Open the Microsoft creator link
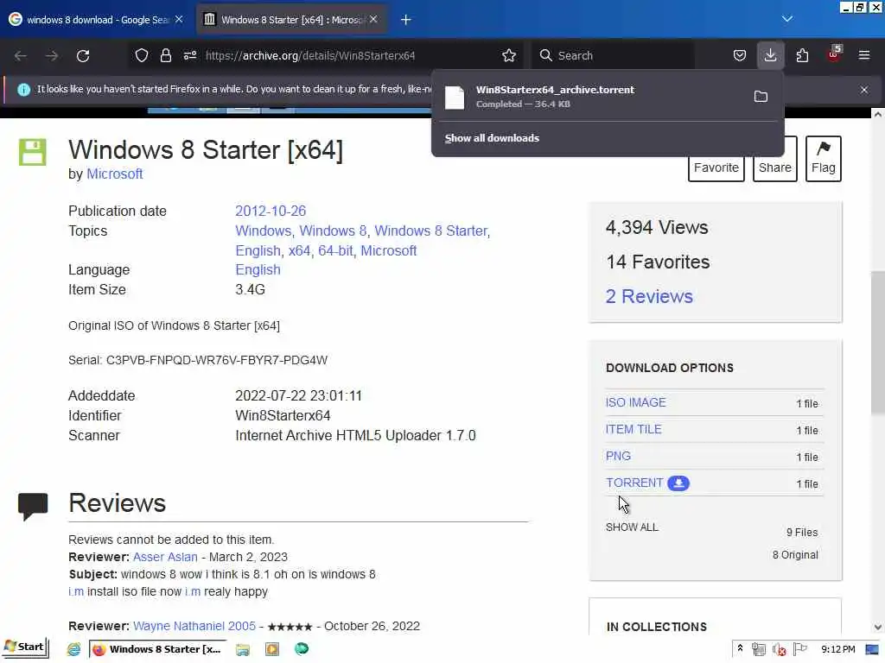Image resolution: width=885 pixels, height=663 pixels. (115, 174)
